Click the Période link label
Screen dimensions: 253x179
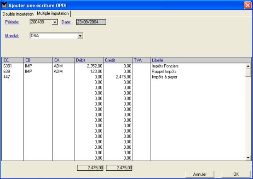12,22
